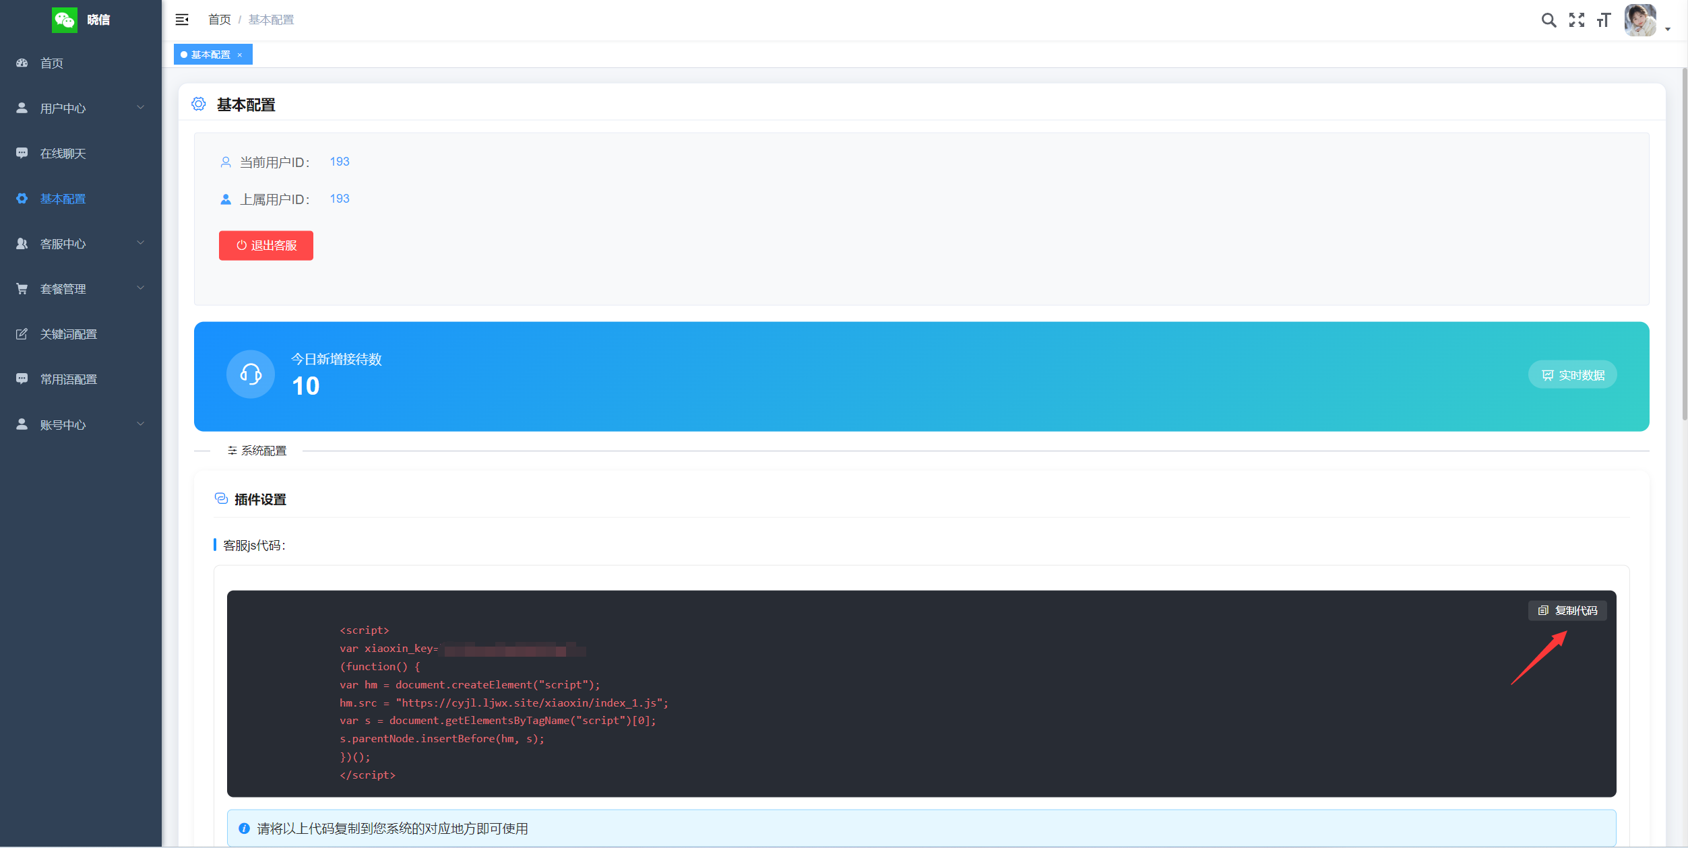
Task: Click the 常用语配置 message icon
Action: point(22,379)
